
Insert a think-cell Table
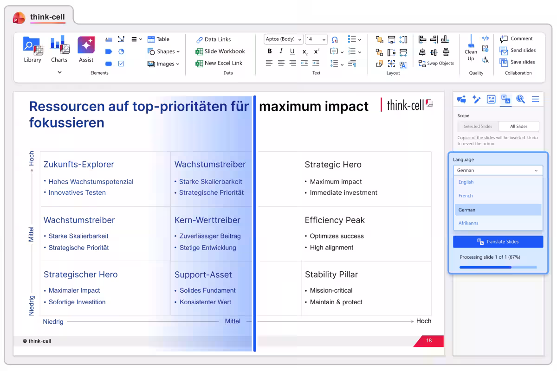click(159, 39)
